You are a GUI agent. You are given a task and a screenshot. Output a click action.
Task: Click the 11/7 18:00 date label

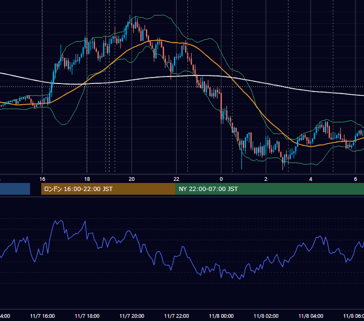[87, 316]
